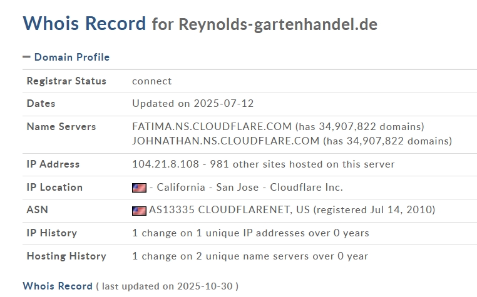Click the US flag beside AS13335
477x297 pixels.
pyautogui.click(x=139, y=211)
